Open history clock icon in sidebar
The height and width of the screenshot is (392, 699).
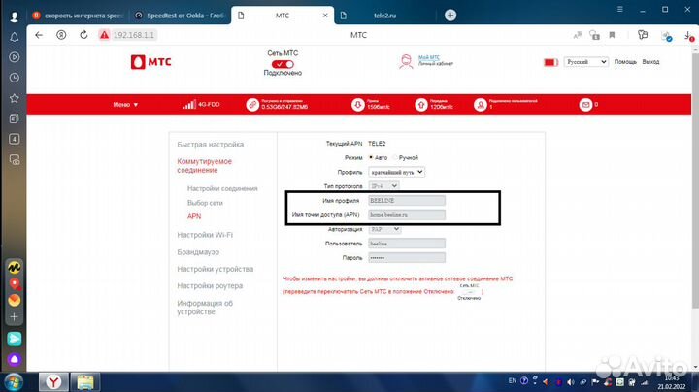click(15, 78)
